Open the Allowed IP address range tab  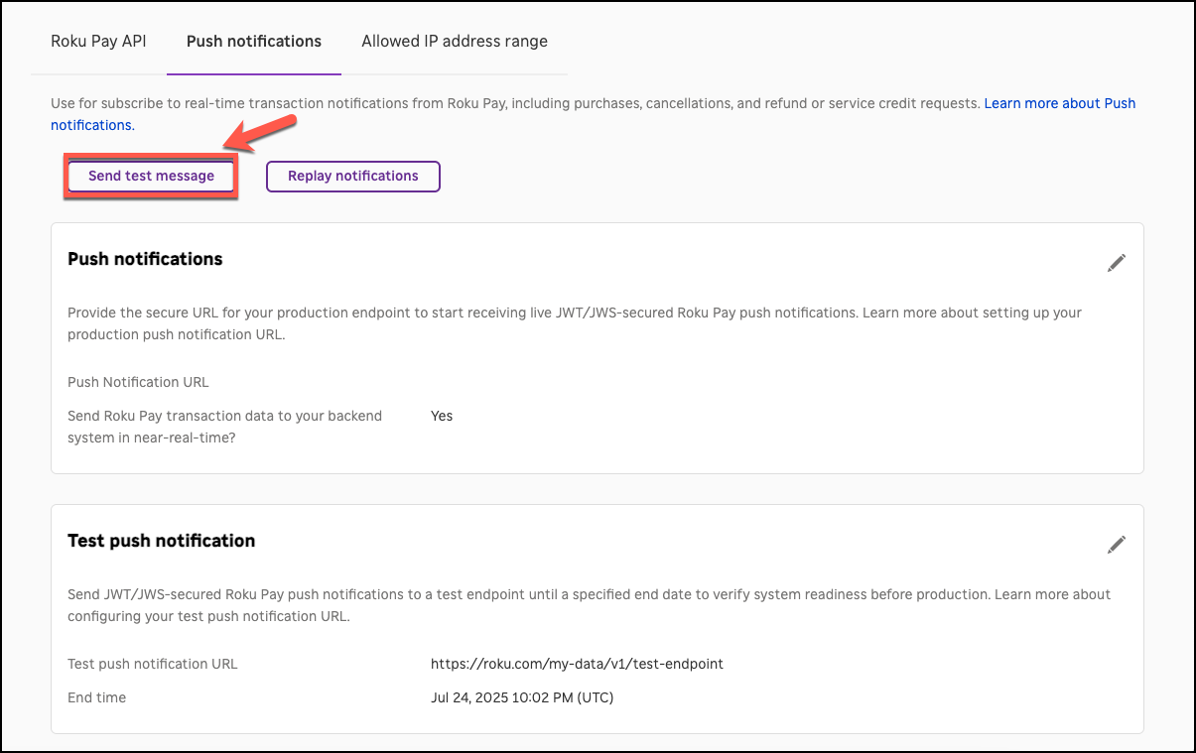(454, 42)
